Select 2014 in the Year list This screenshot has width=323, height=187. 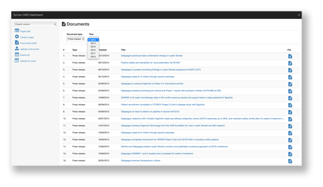click(93, 43)
